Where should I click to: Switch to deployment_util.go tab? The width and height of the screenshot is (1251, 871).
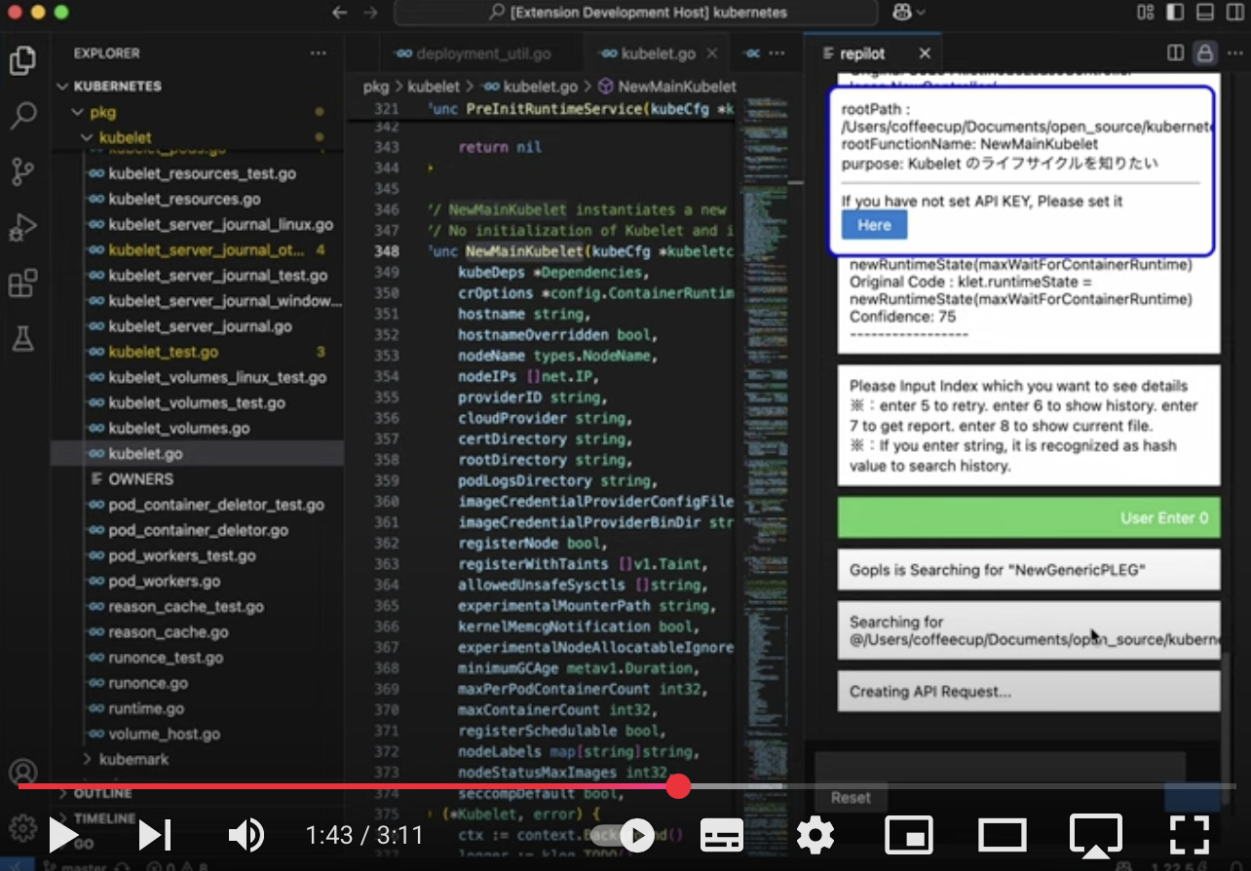click(484, 54)
